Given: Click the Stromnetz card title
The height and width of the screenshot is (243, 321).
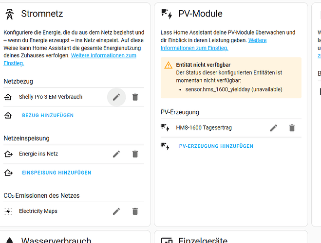Looking at the screenshot, I should pos(42,14).
